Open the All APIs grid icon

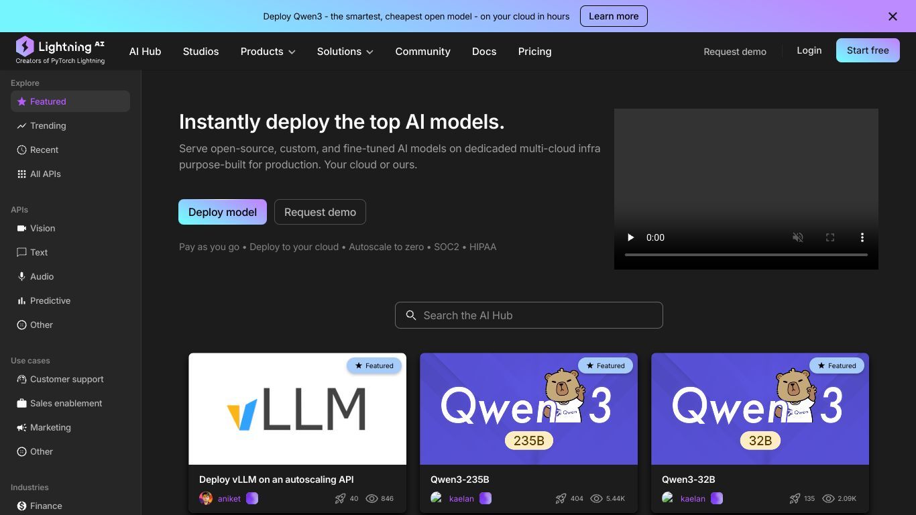coord(21,174)
